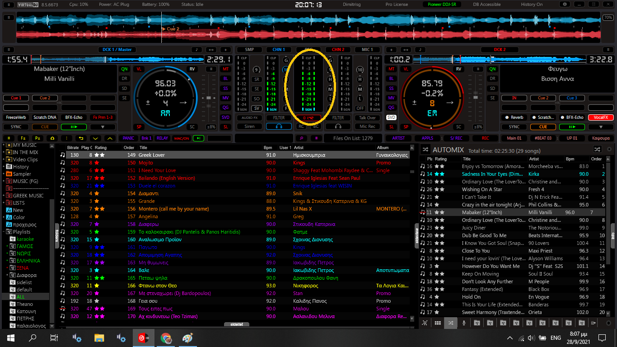Expand the ΞΕΝΑ playlist folder
This screenshot has height=347, width=617.
tap(7, 268)
